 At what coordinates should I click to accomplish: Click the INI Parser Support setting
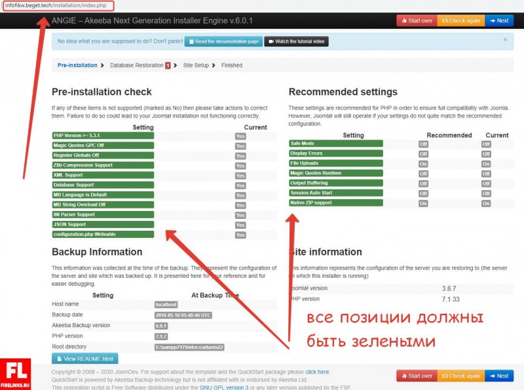pyautogui.click(x=103, y=214)
